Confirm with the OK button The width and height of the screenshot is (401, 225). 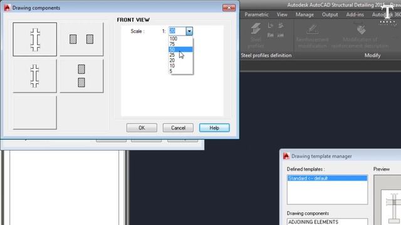click(142, 127)
